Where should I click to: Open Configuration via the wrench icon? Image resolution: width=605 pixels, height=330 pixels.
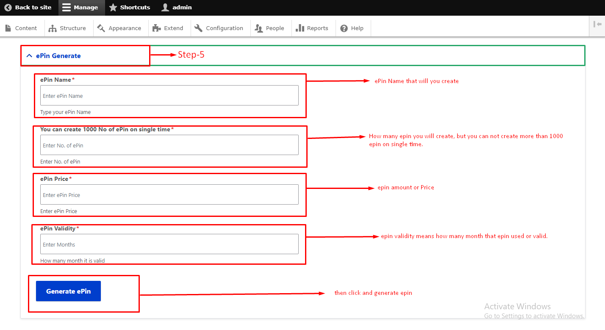pos(198,28)
